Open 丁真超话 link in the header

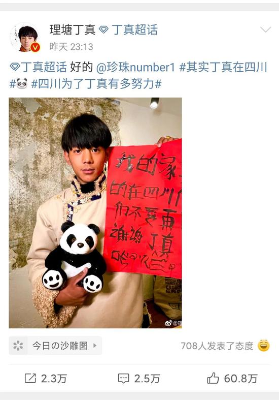pos(135,29)
